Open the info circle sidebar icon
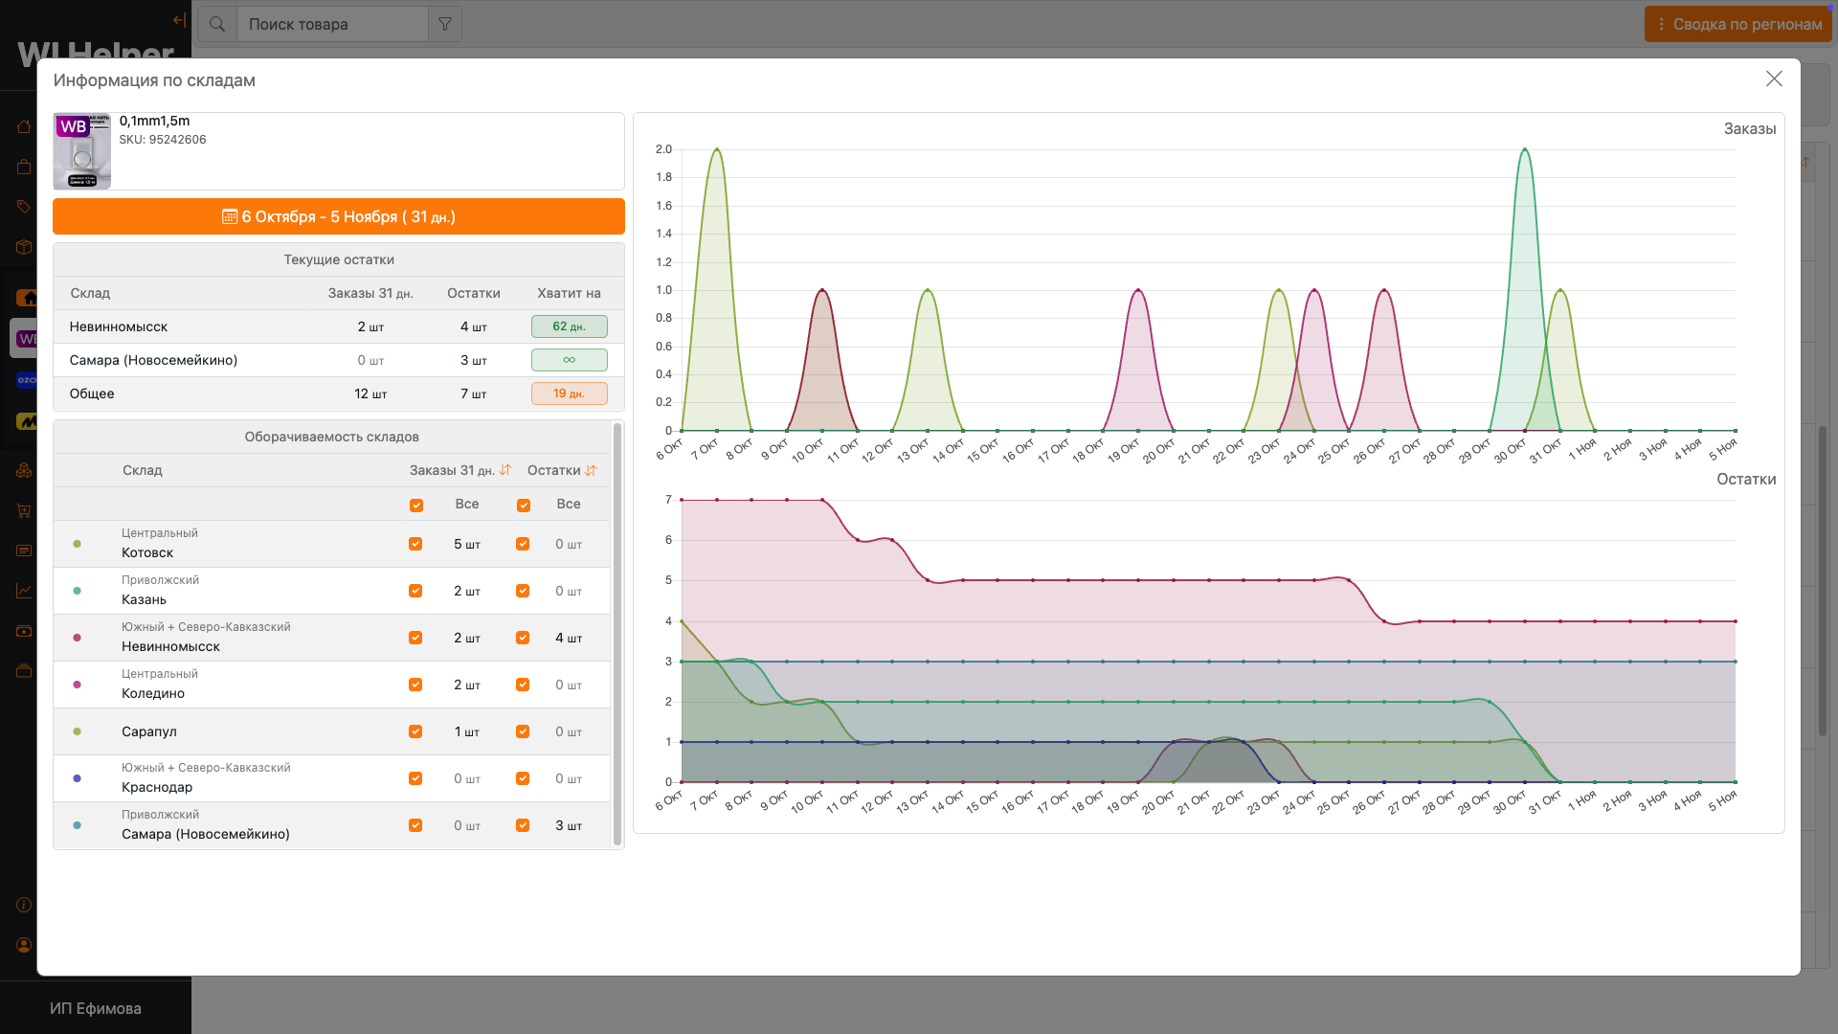This screenshot has width=1838, height=1034. click(24, 905)
